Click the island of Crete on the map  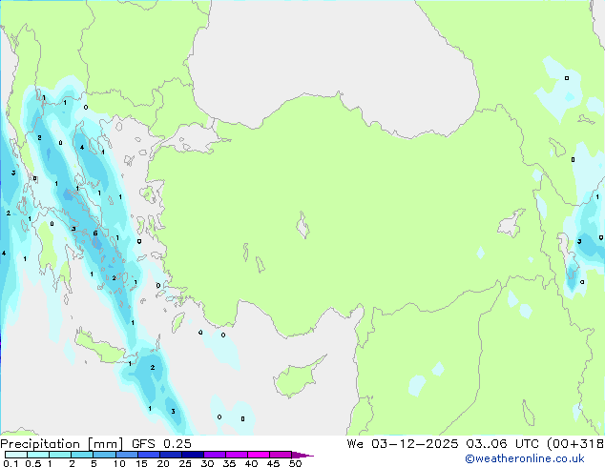tap(102, 349)
